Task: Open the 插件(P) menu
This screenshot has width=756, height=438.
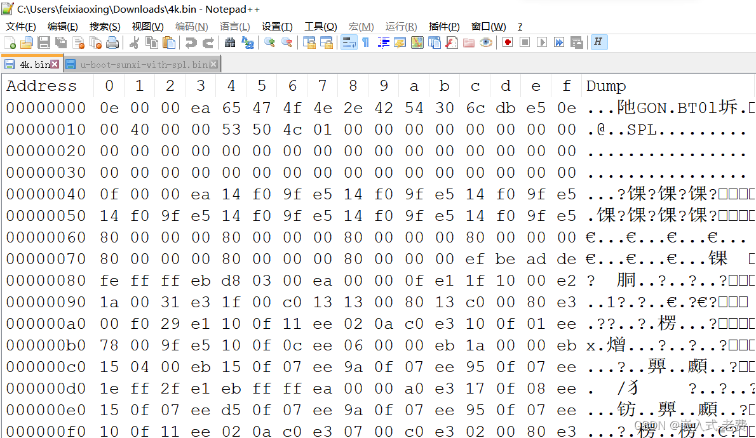Action: 443,27
